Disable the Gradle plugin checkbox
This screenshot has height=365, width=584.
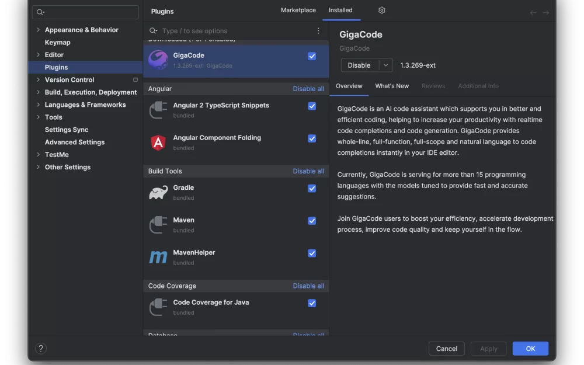[x=312, y=189]
